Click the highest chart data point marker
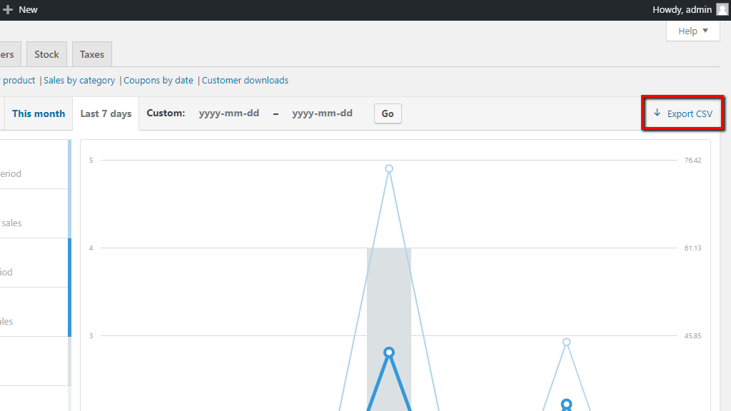 tap(388, 168)
